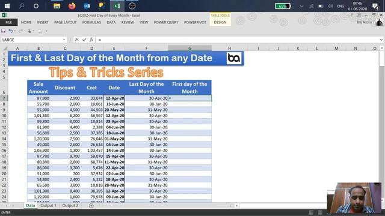This screenshot has width=385, height=216.
Task: Open the user account name dropdown
Action: pos(374,22)
